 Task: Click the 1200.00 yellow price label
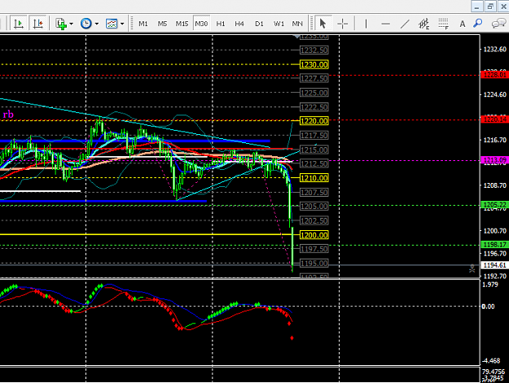[x=314, y=235]
